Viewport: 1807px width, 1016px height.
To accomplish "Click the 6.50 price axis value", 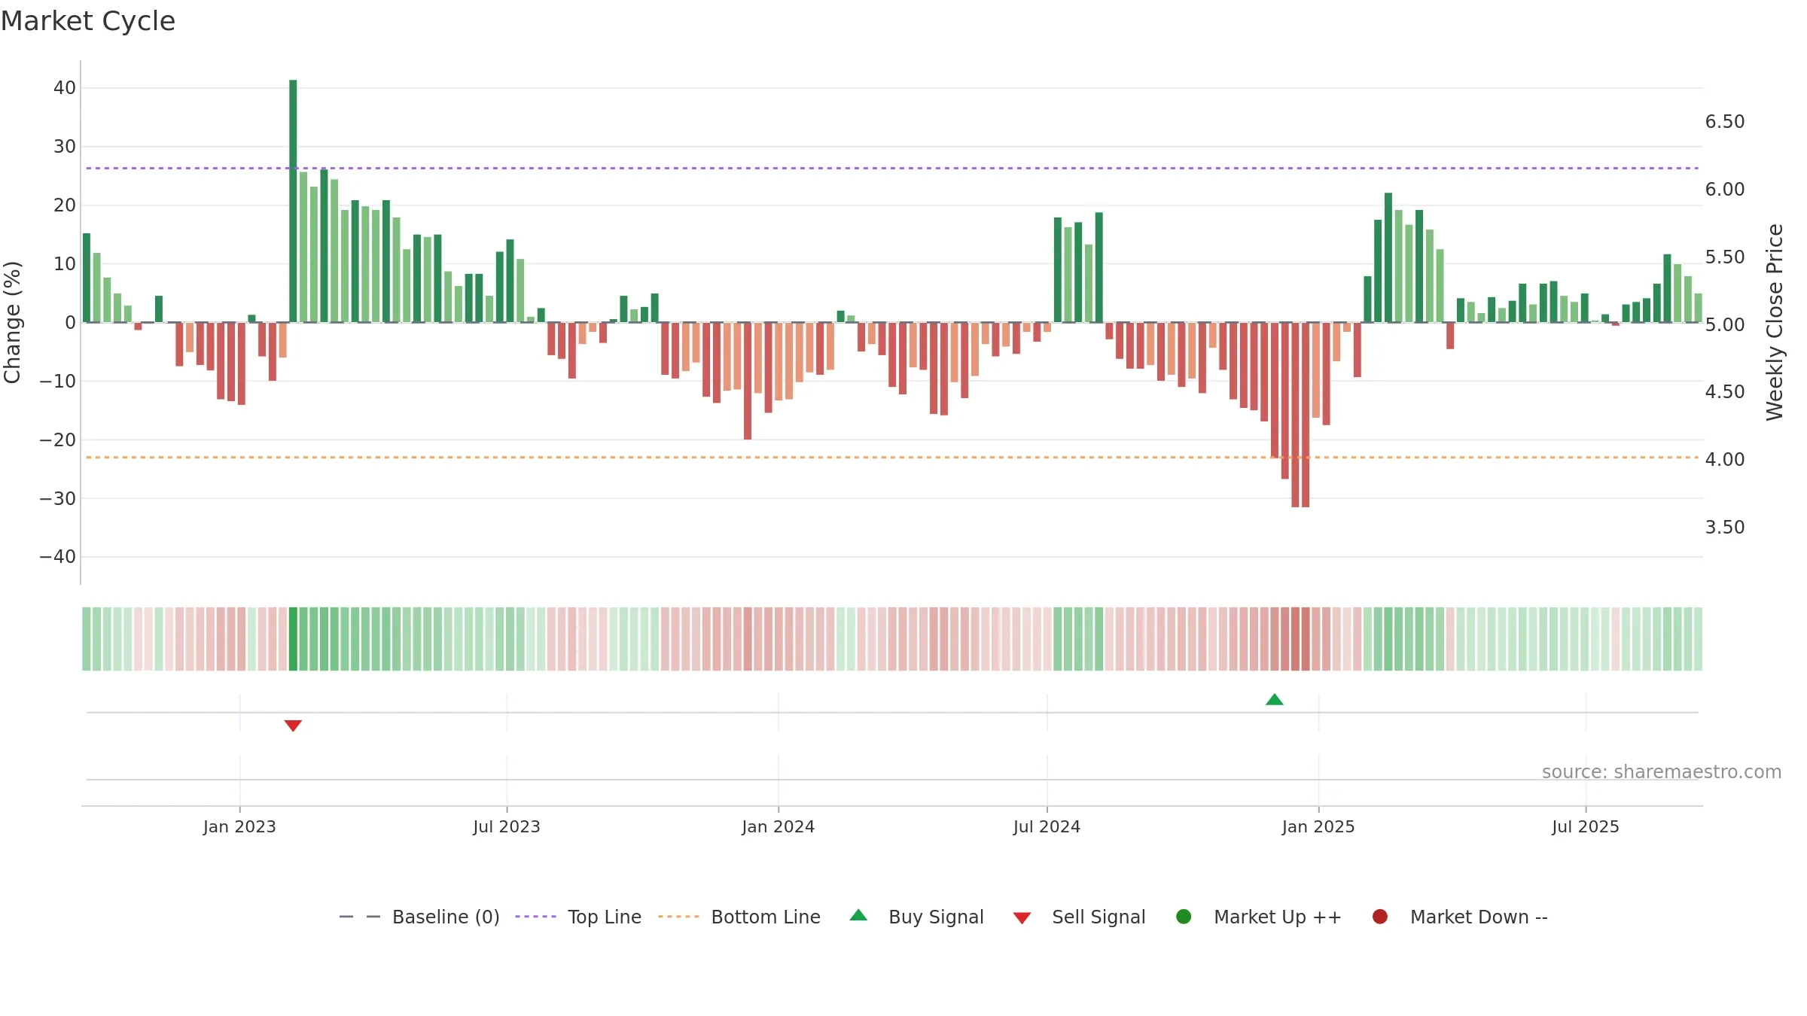I will point(1725,122).
